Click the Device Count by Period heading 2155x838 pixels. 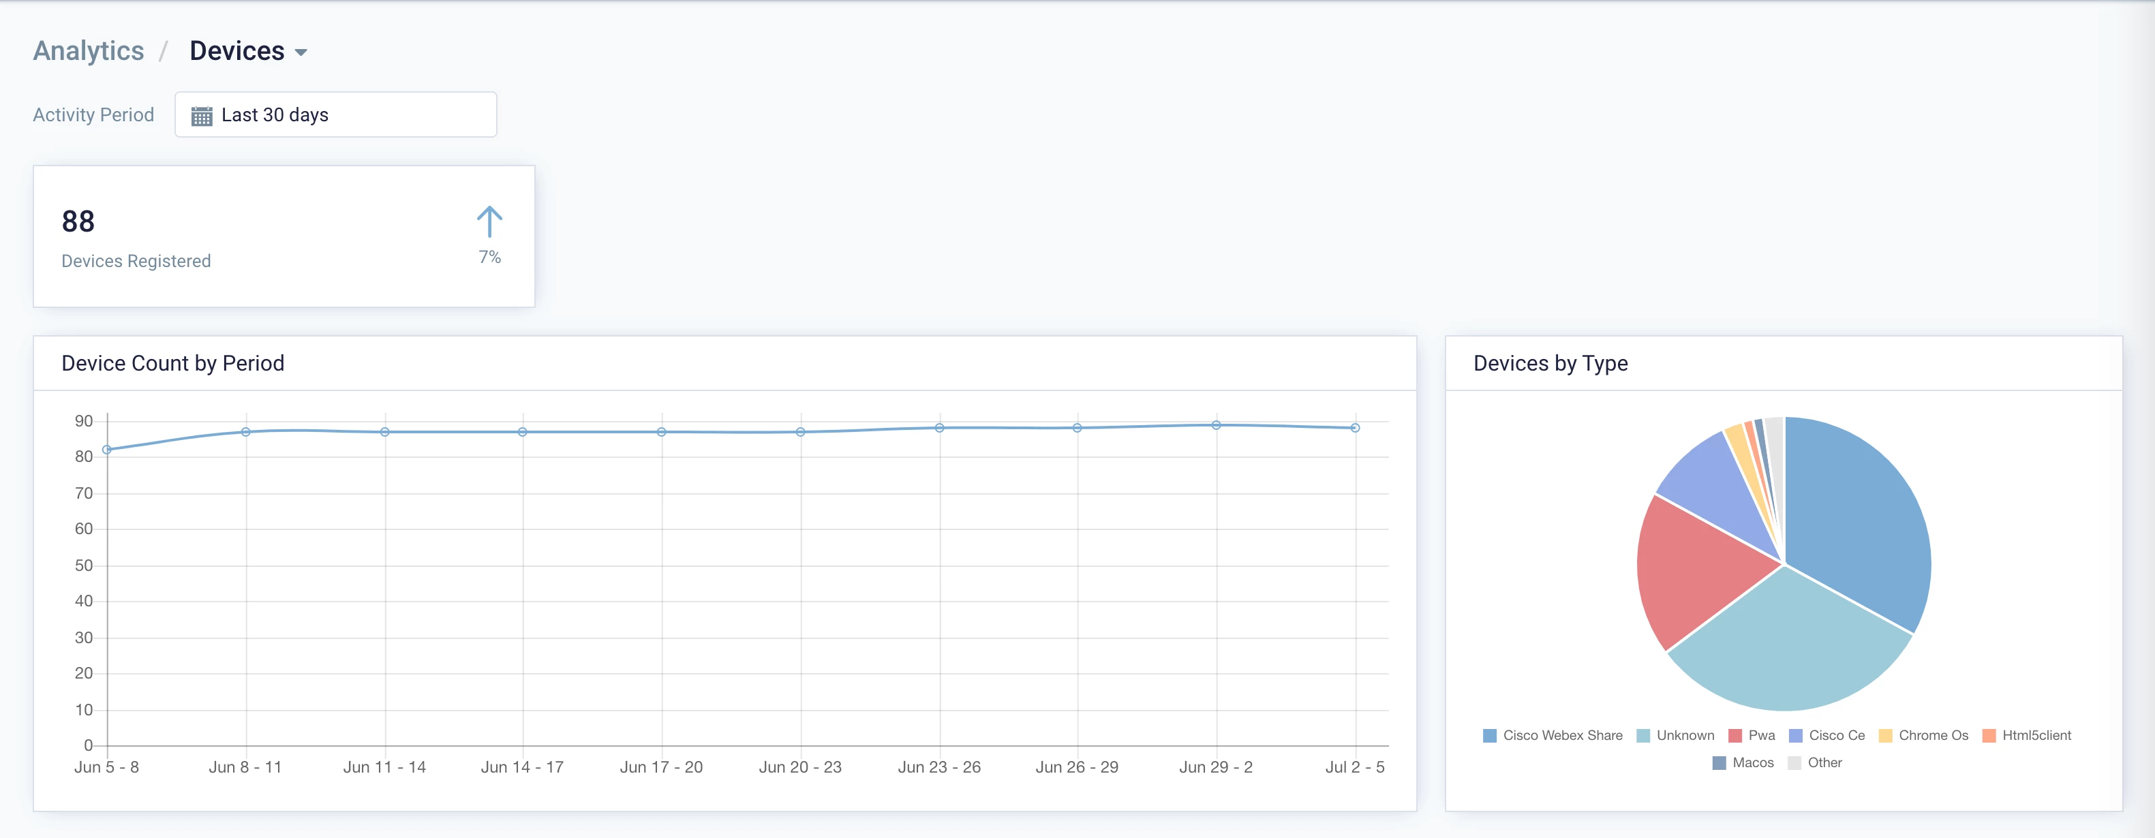tap(173, 364)
